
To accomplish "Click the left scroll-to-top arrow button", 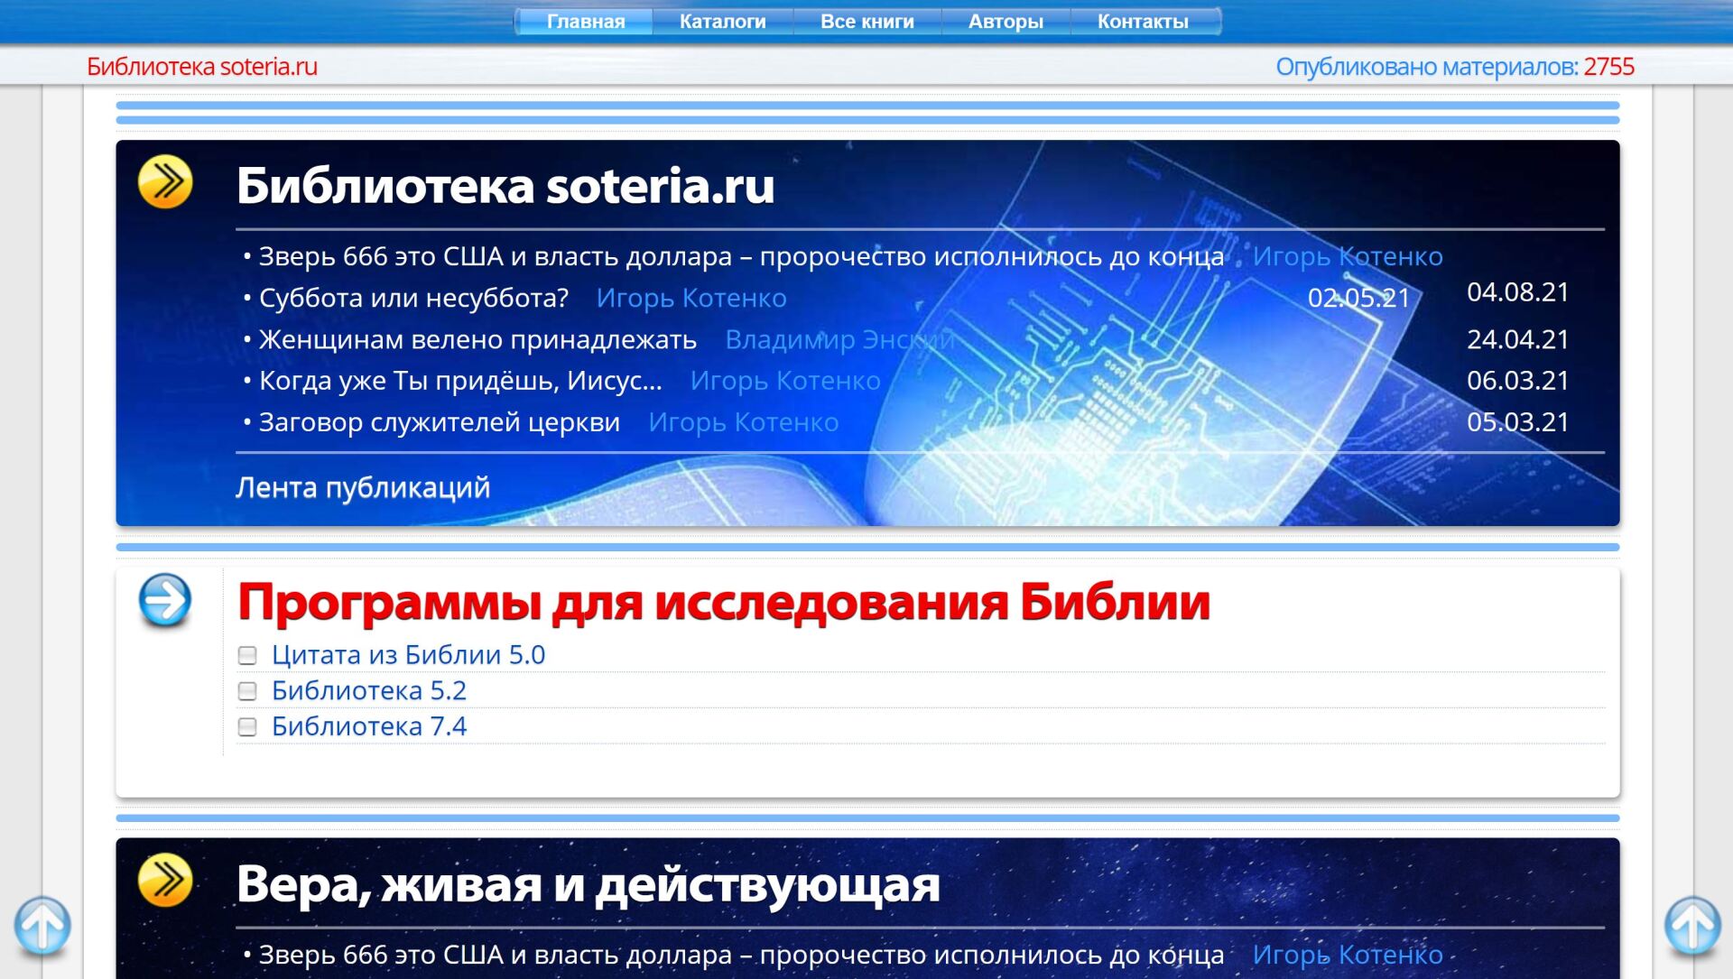I will (x=42, y=926).
